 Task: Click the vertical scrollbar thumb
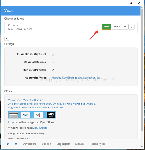[x=142, y=70]
